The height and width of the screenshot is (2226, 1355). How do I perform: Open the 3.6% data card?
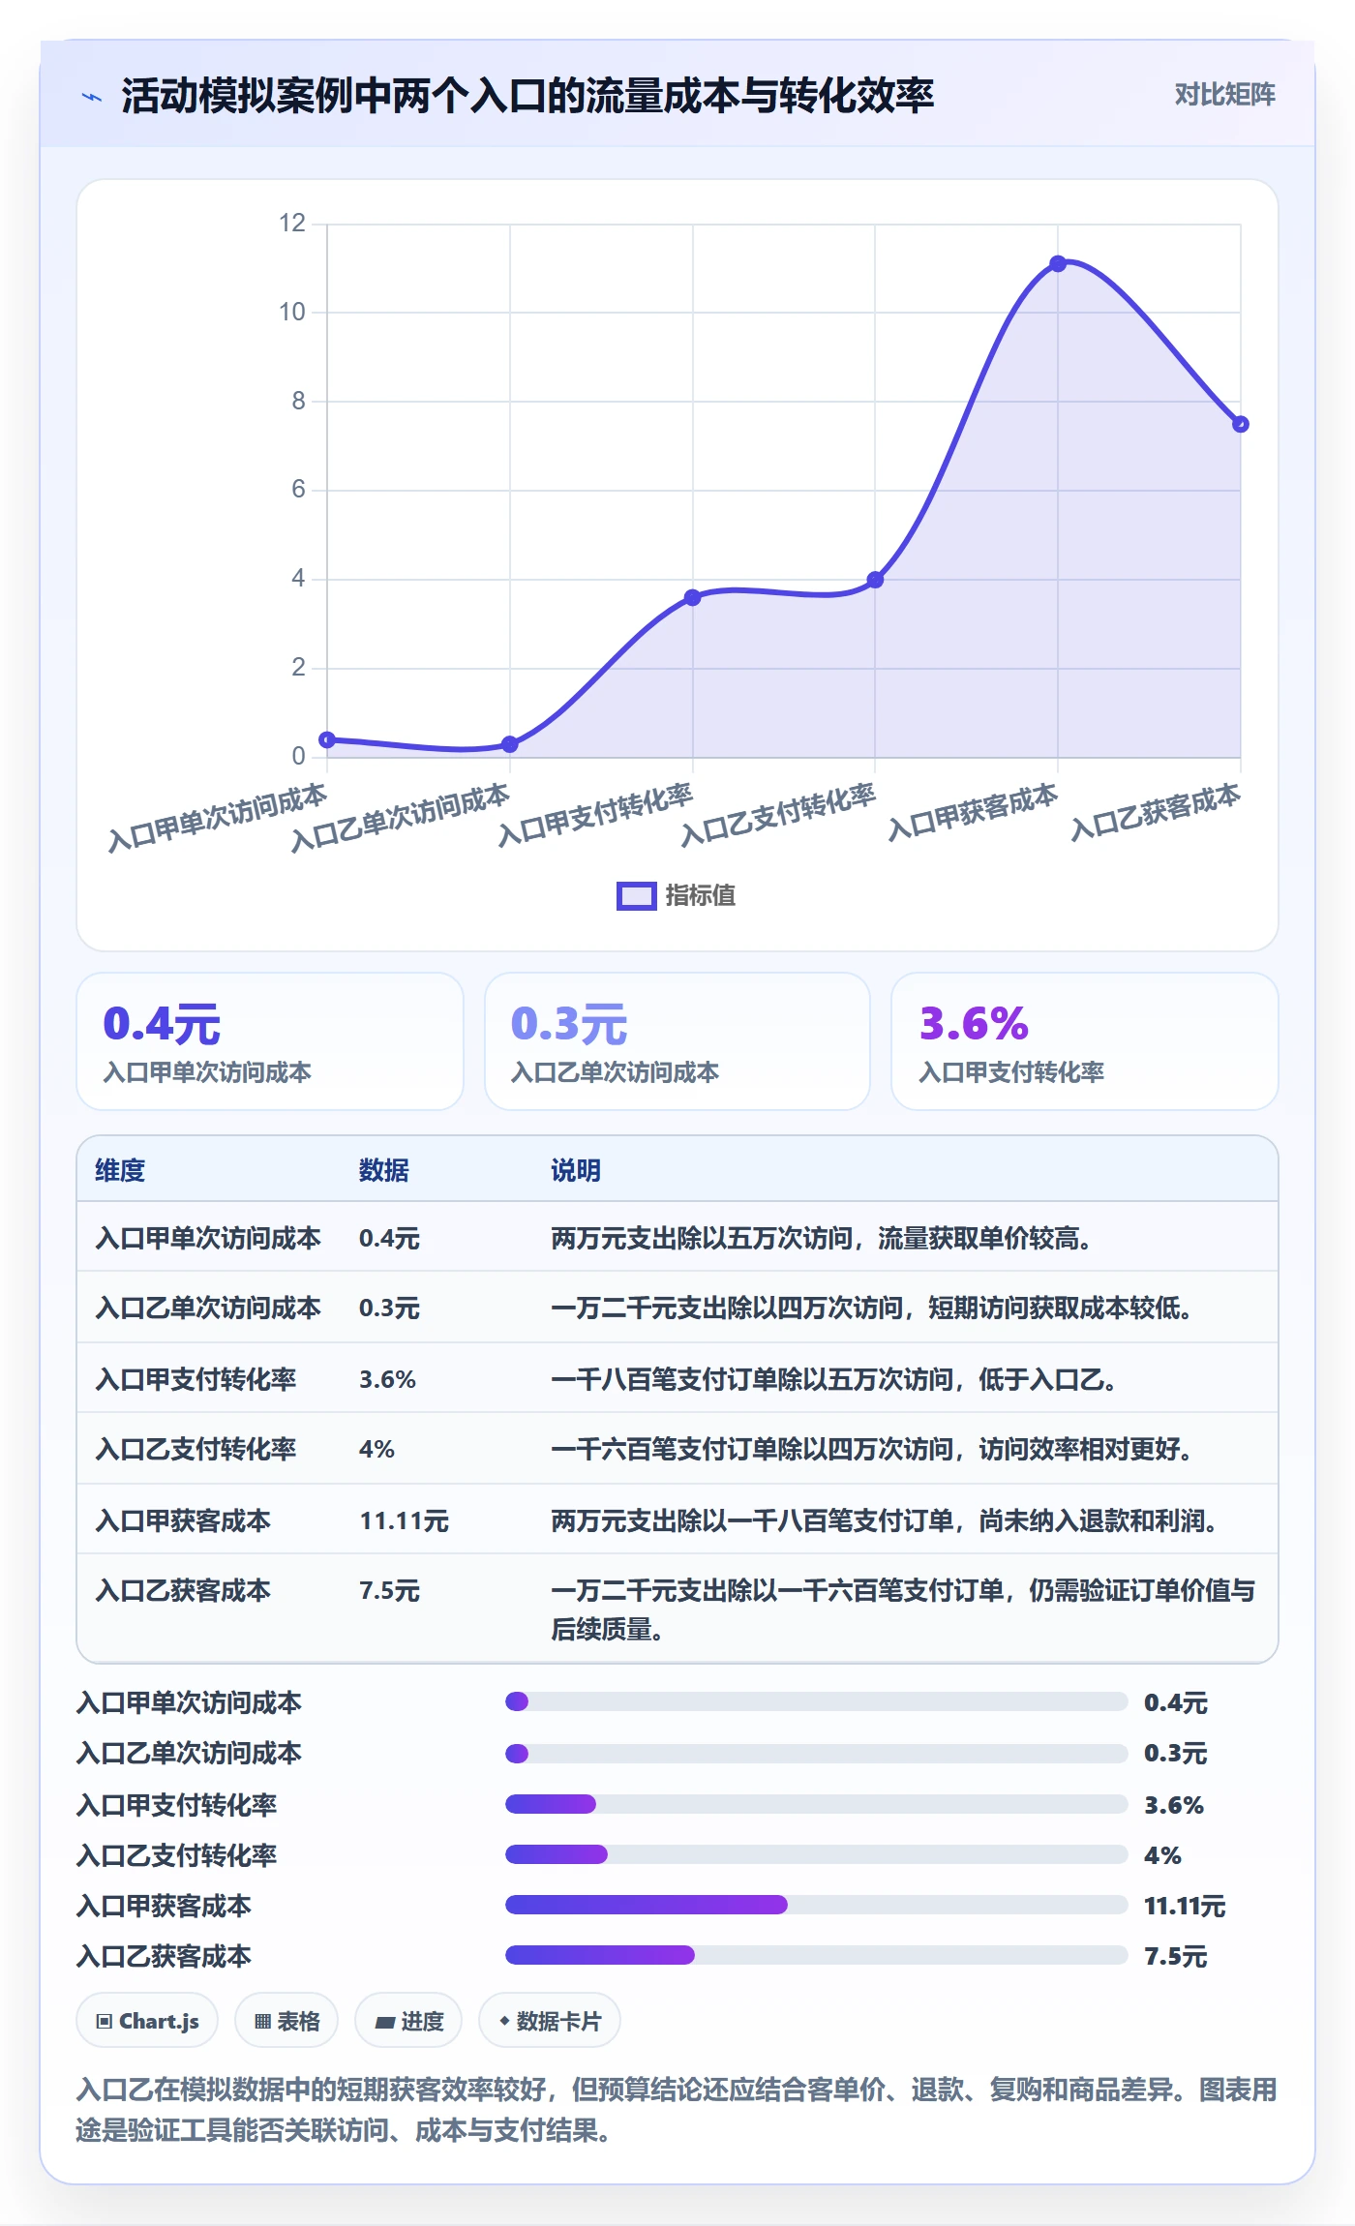(x=1085, y=1041)
